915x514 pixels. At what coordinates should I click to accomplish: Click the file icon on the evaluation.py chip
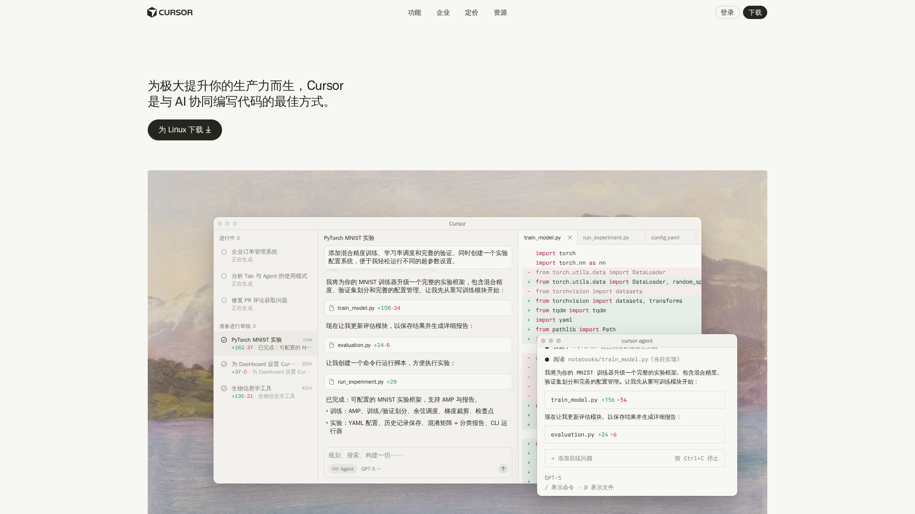[x=332, y=345]
